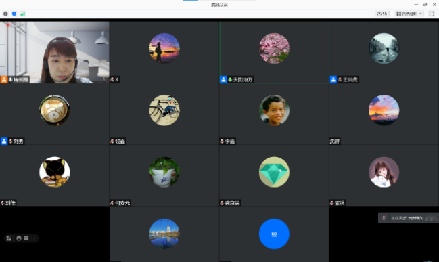Open the emoji reactions icon
Screen dimensions: 439x262
coord(19,238)
